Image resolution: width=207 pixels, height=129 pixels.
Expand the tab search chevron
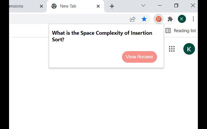click(143, 5)
